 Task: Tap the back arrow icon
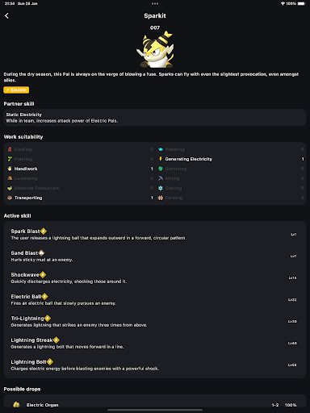[7, 16]
